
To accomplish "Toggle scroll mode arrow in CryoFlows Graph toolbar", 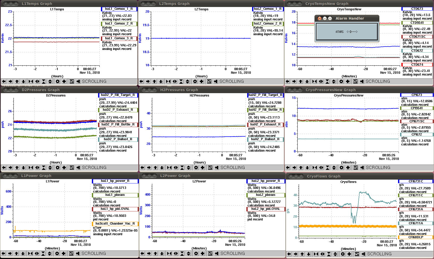I will 363,254.
